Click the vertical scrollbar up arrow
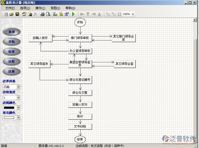The height and width of the screenshot is (148, 199). [195, 20]
